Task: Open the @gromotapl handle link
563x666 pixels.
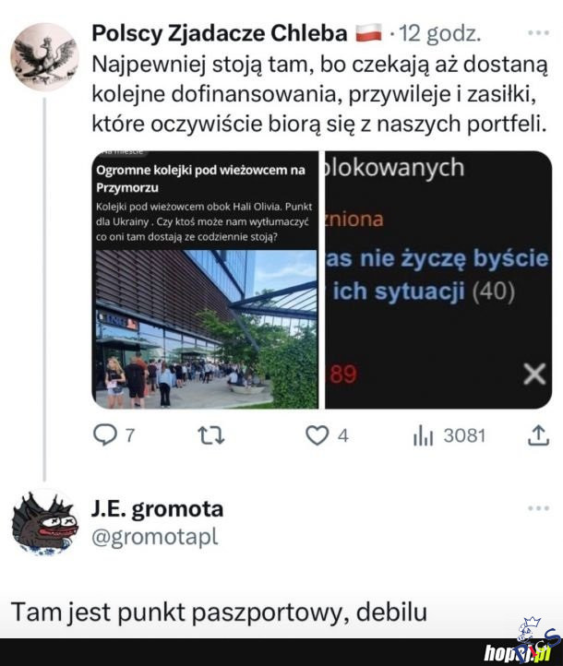Action: [x=155, y=537]
